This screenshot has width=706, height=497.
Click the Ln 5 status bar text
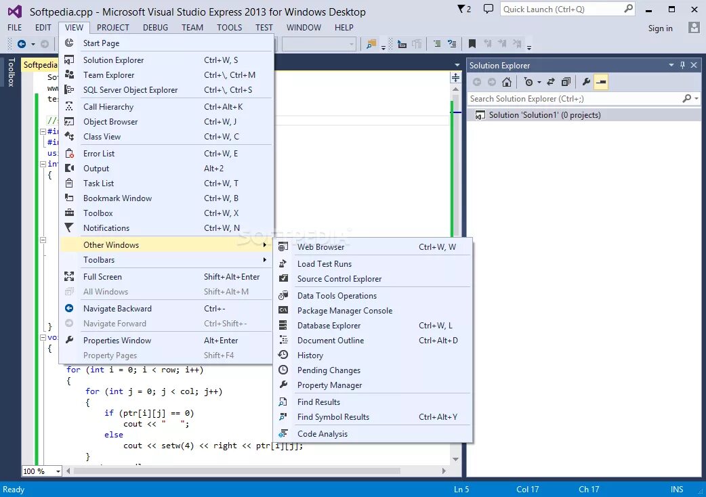(461, 490)
